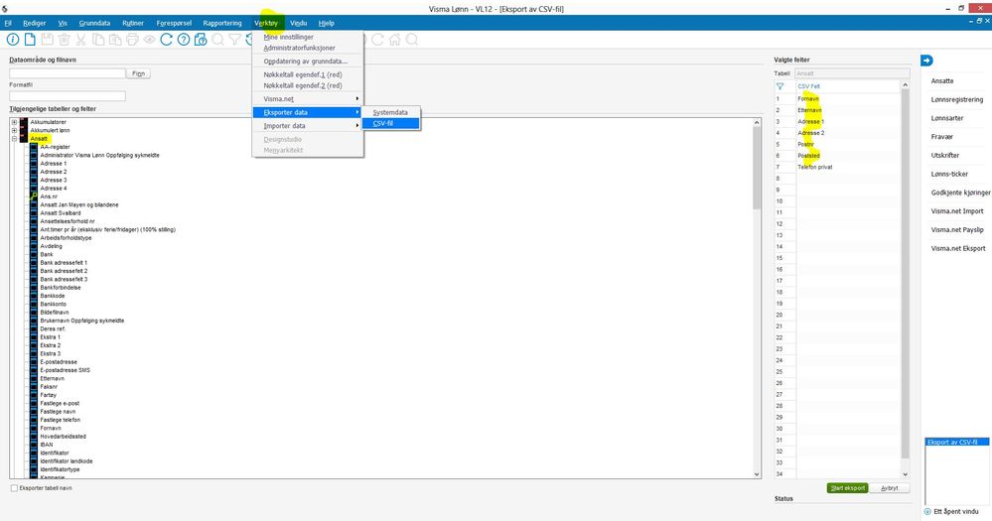Select Oppdatering av grunndata menu entry
The image size is (992, 521).
[x=308, y=62]
